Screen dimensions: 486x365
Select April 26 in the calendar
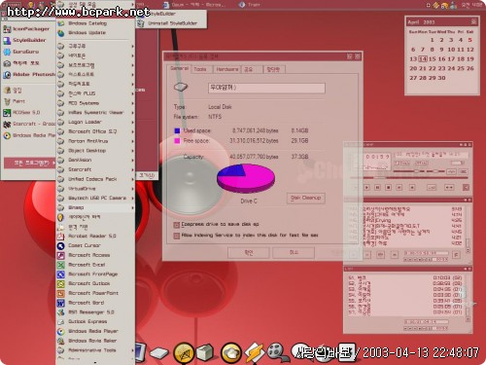tap(470, 68)
